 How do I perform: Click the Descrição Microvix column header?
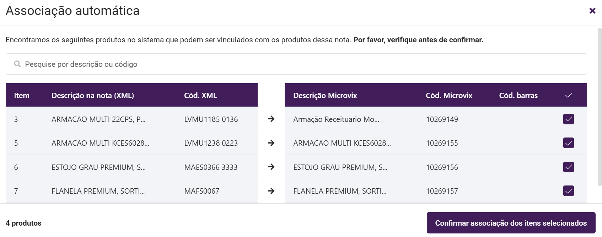click(x=325, y=95)
